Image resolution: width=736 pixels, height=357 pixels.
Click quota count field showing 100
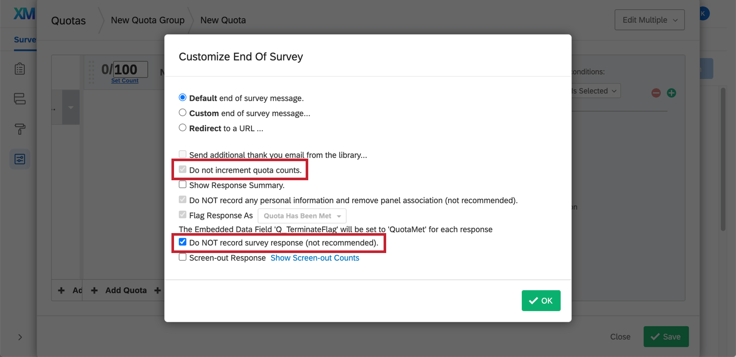pos(130,69)
